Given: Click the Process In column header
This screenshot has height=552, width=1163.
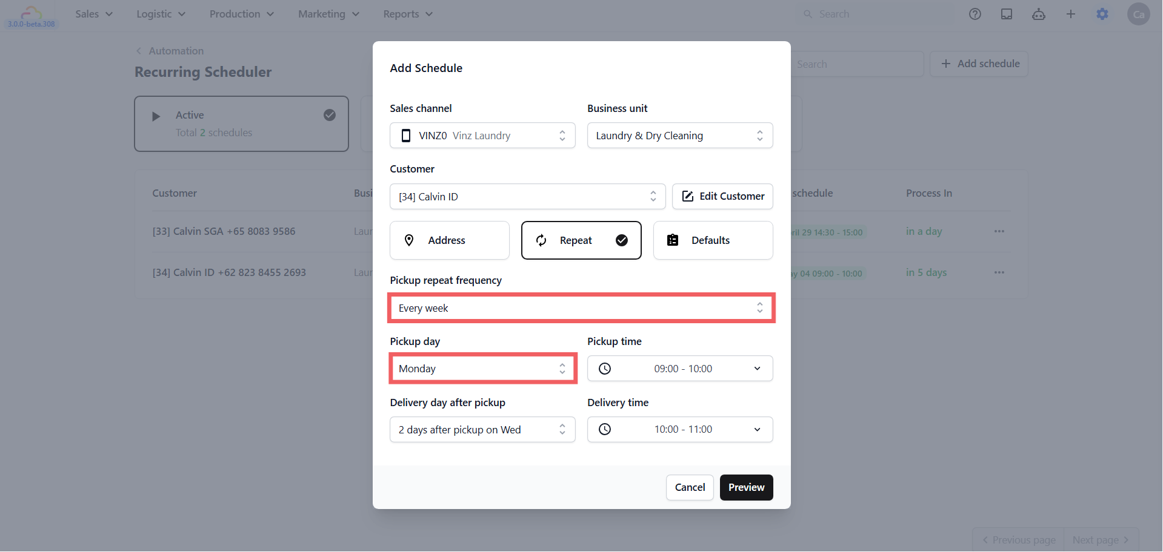Looking at the screenshot, I should point(929,193).
